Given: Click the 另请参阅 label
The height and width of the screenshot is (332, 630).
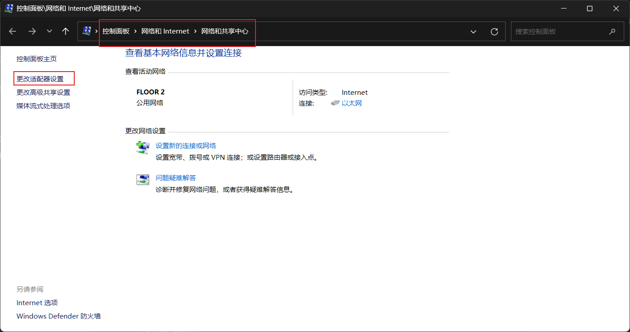Looking at the screenshot, I should coord(30,289).
